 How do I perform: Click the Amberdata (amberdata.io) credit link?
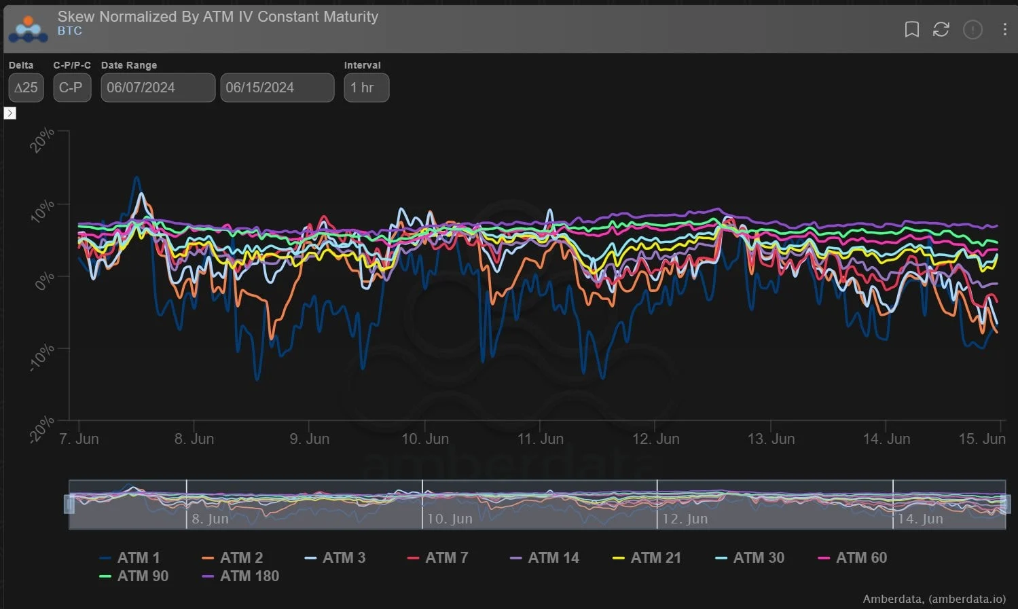pyautogui.click(x=934, y=599)
